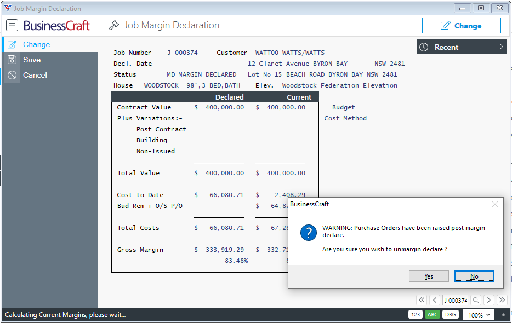This screenshot has height=323, width=512.
Task: Click declared Contract Value 400,000.00
Action: [x=224, y=107]
